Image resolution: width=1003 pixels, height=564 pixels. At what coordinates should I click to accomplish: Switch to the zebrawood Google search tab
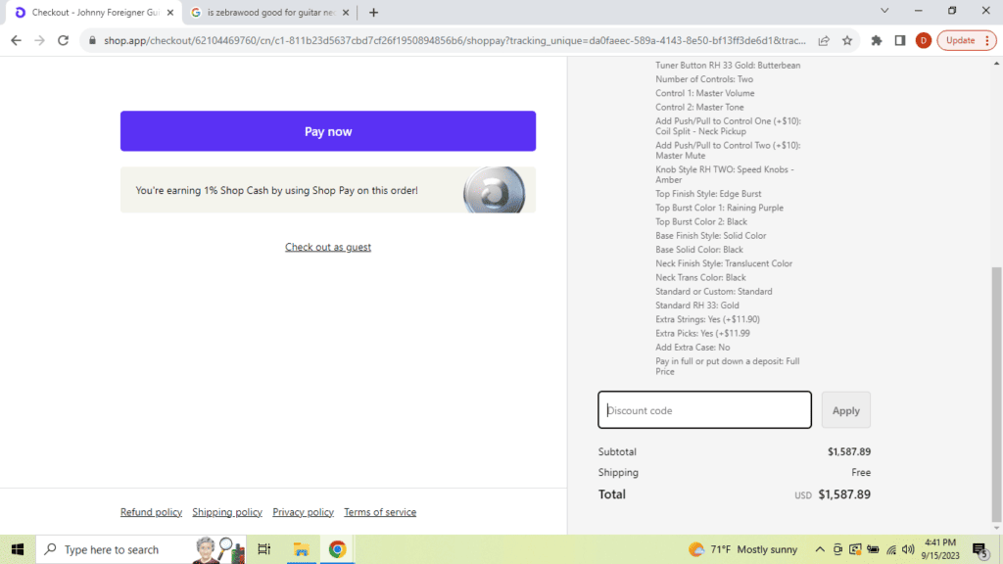(268, 13)
